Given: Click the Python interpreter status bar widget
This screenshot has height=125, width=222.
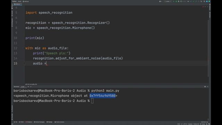Looking at the screenshot, I should point(196,124).
